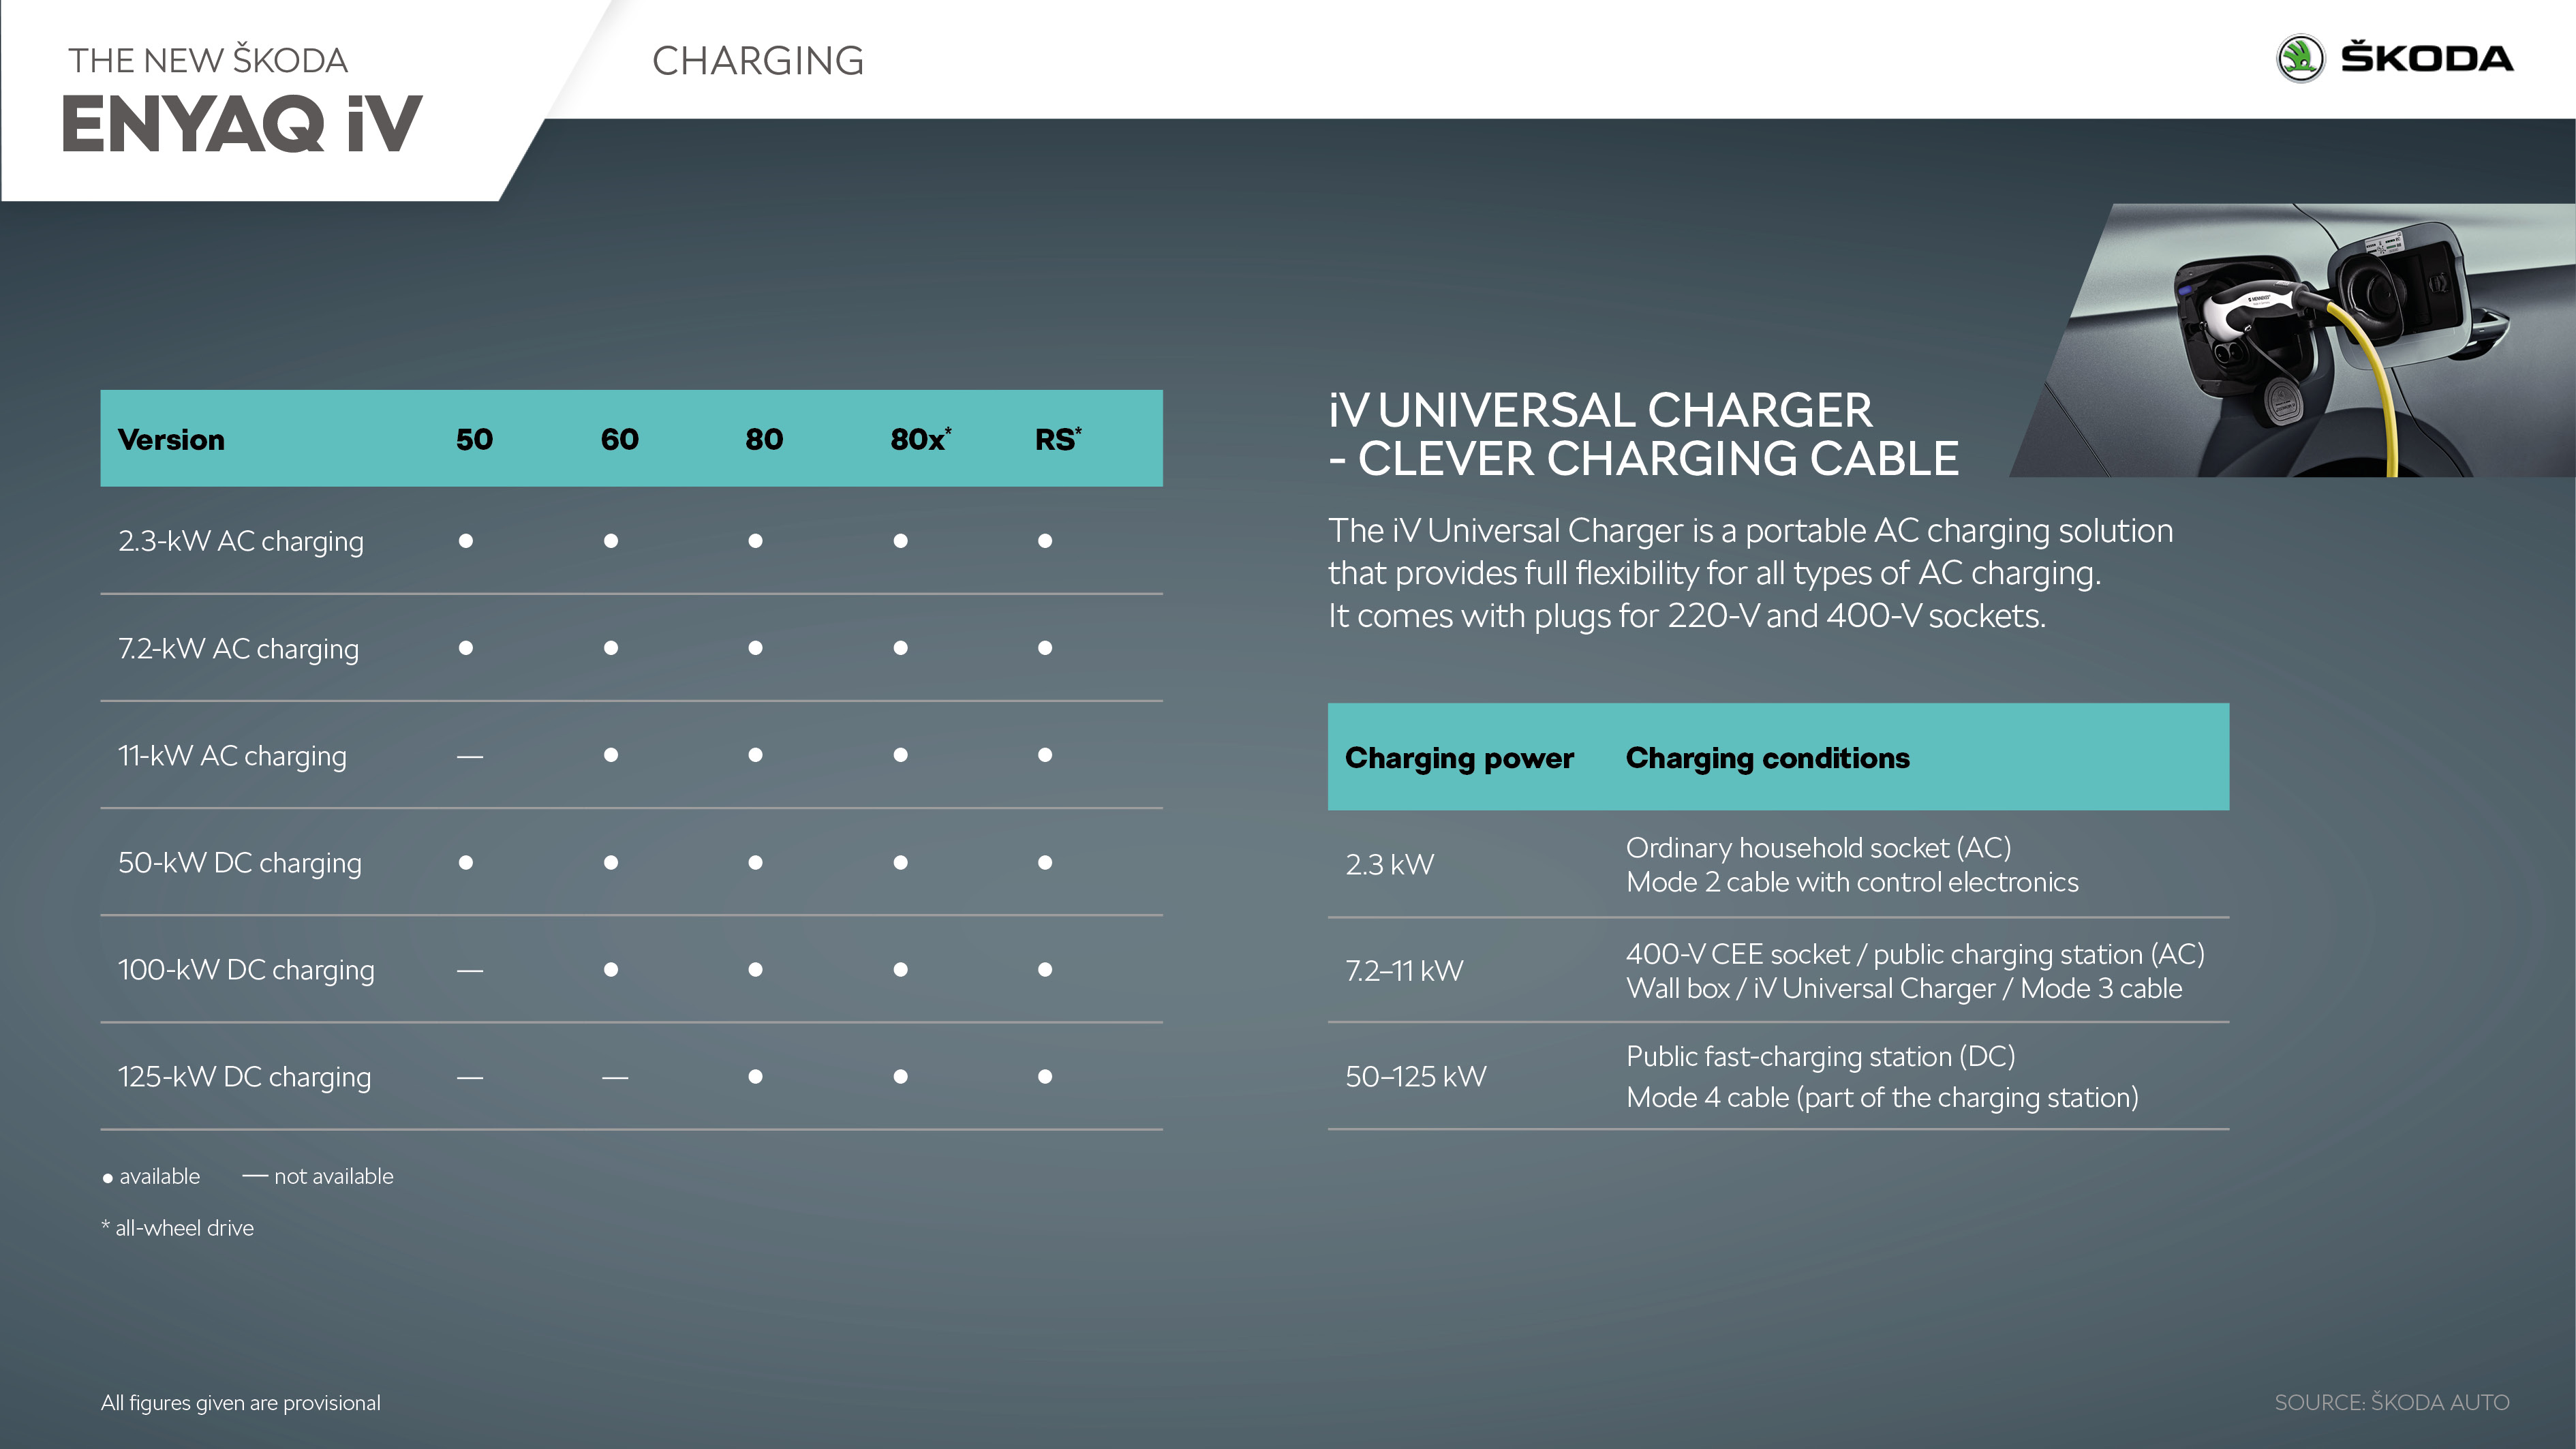
Task: Click the Charging conditions header
Action: pyautogui.click(x=1767, y=758)
